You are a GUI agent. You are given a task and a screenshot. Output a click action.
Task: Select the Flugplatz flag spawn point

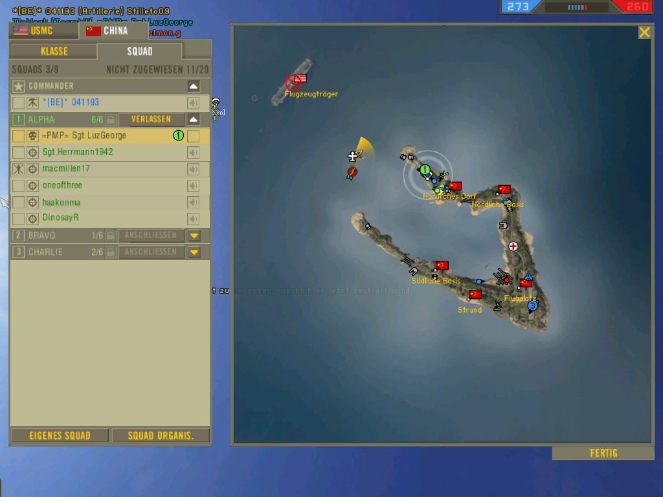(x=525, y=283)
